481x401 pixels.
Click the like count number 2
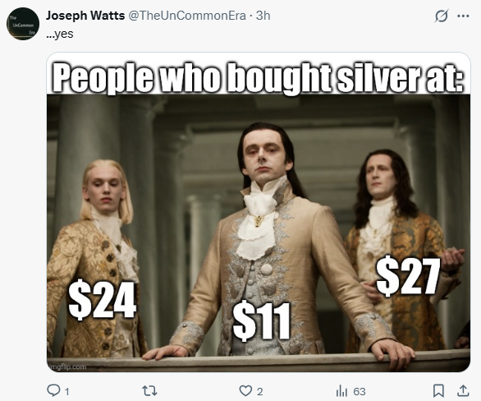click(259, 391)
